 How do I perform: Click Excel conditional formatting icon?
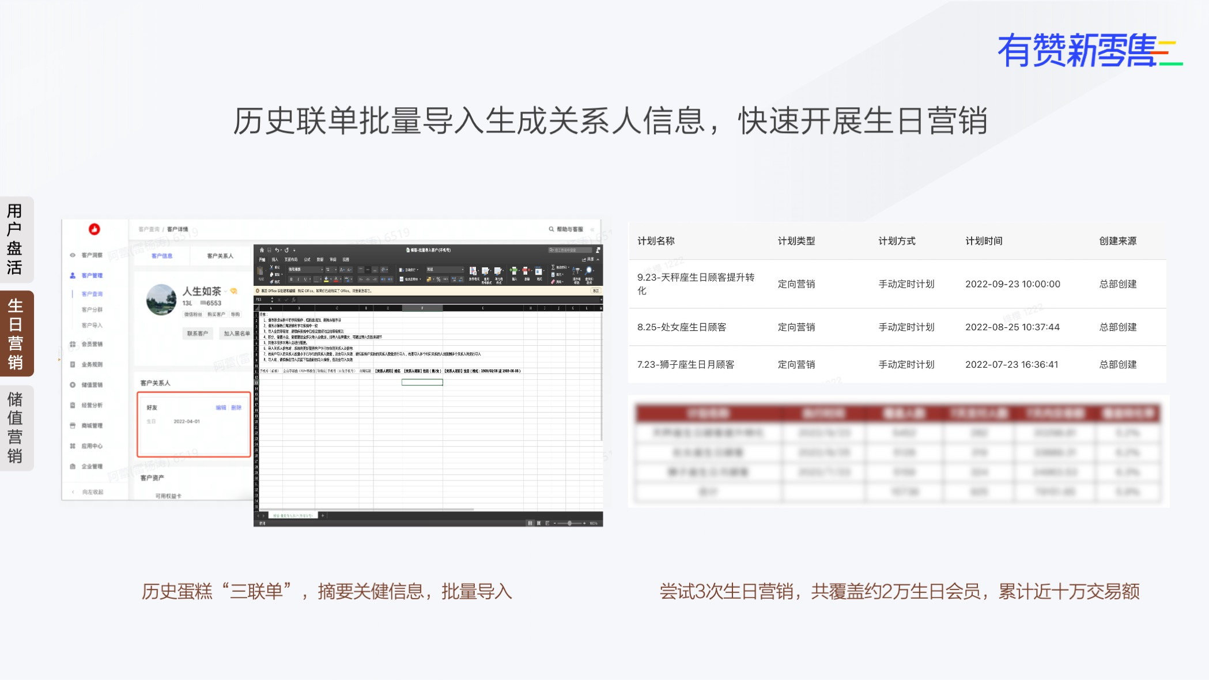(473, 271)
